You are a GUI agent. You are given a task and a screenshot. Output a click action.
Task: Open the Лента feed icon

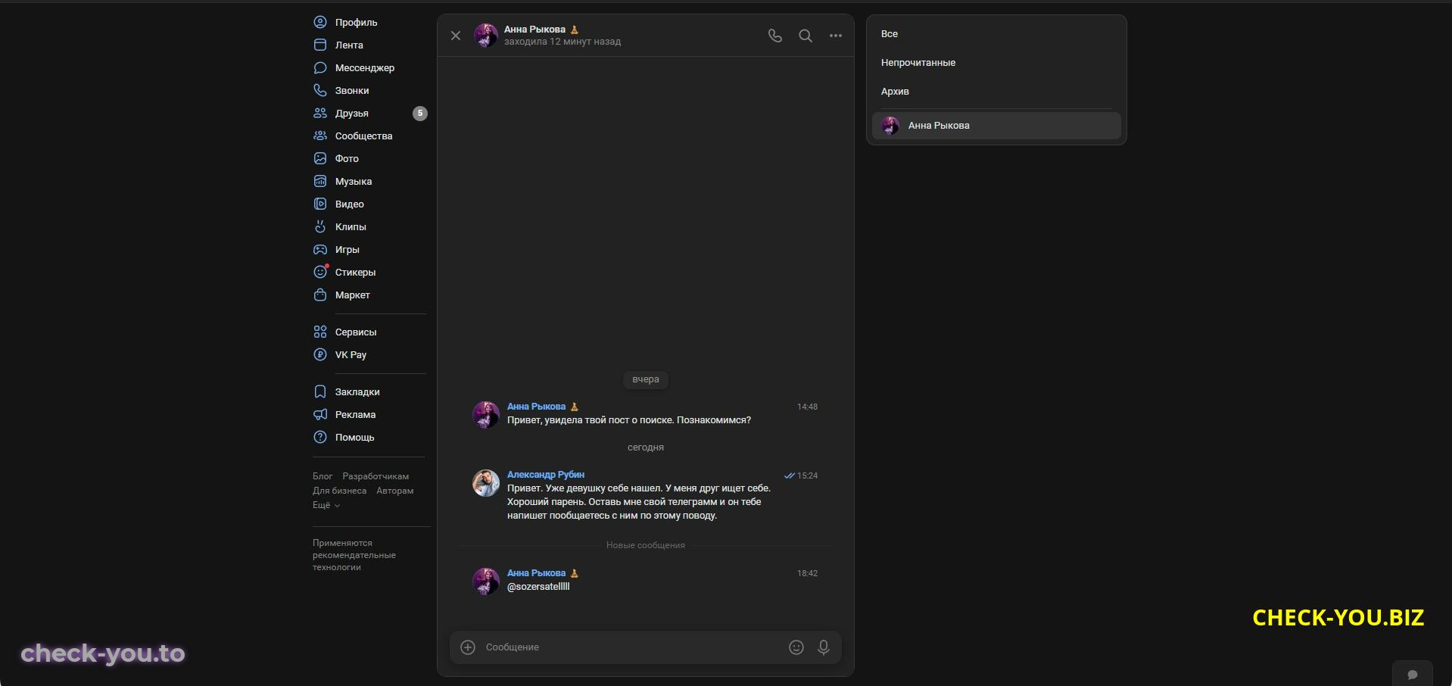pyautogui.click(x=320, y=45)
